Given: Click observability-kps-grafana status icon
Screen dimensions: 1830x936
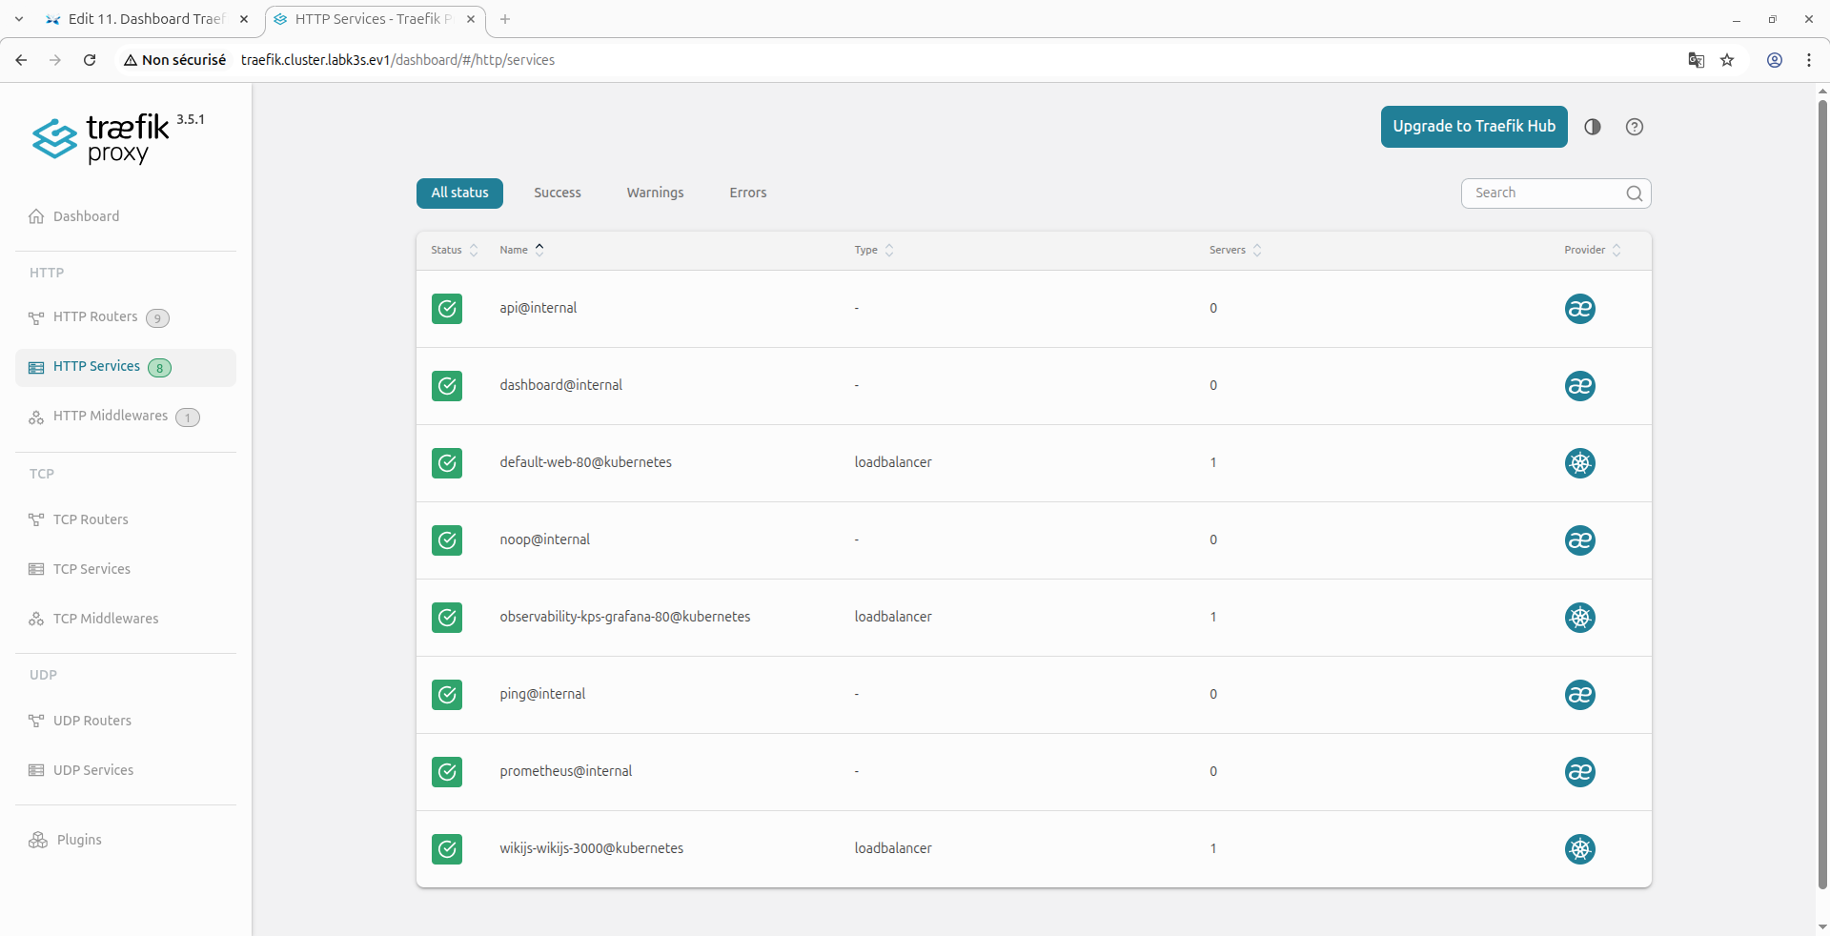Looking at the screenshot, I should coord(447,618).
